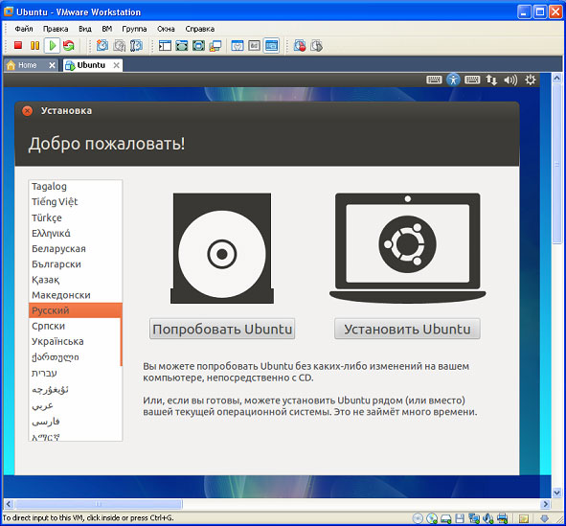
Task: Click the first keyboard indicator in Ubuntu panel
Action: point(434,80)
